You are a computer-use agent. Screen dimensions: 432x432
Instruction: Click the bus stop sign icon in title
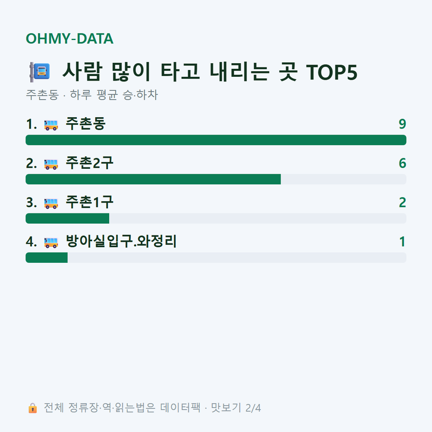tap(40, 72)
